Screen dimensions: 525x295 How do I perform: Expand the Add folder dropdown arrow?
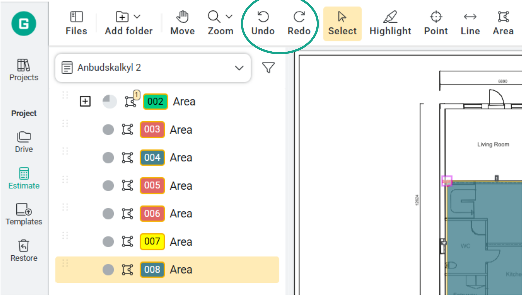coord(137,17)
